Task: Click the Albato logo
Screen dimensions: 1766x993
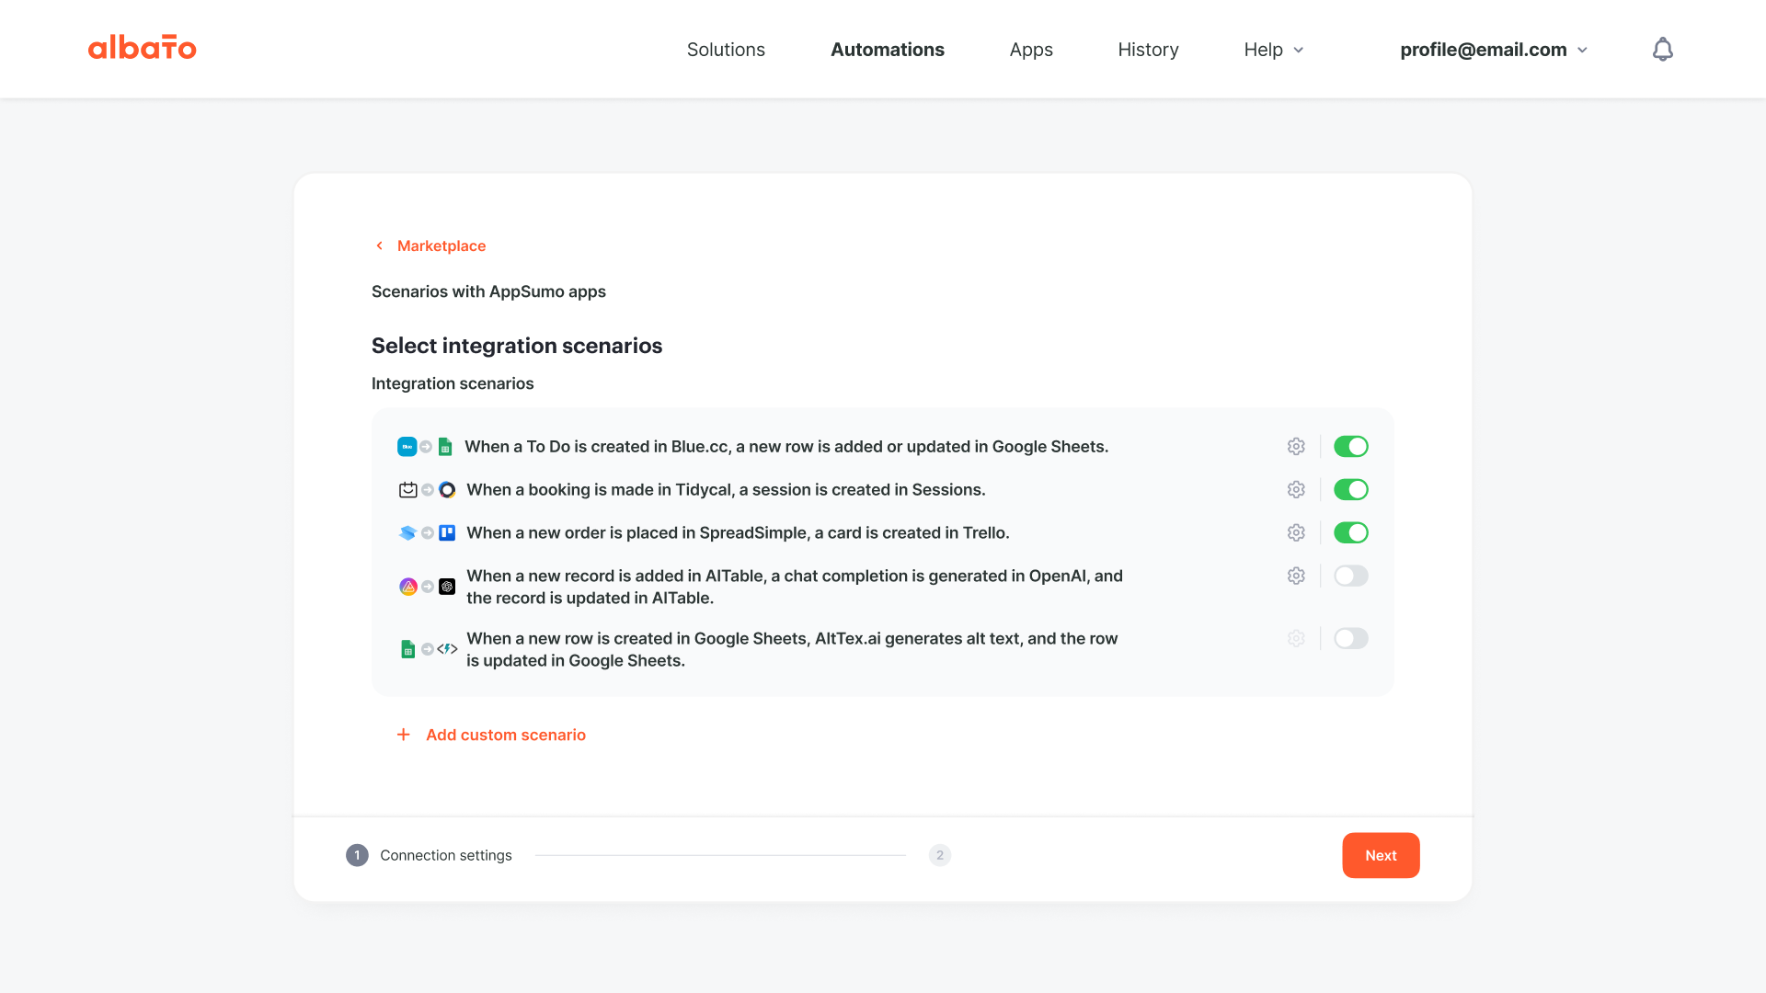Action: coord(142,48)
